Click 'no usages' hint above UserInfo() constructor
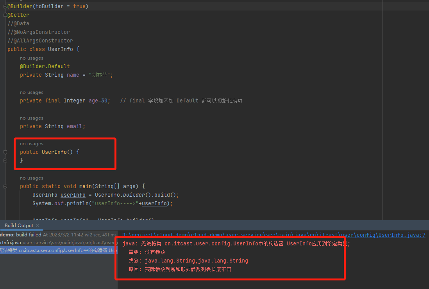This screenshot has width=429, height=289. point(32,144)
